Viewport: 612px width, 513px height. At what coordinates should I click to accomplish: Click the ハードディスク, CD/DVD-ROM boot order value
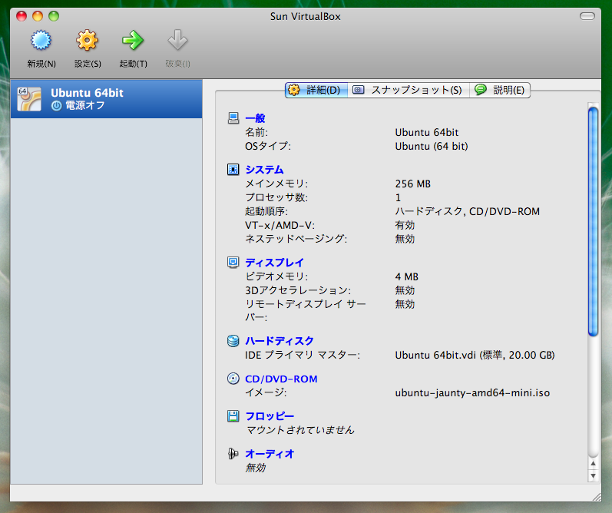pyautogui.click(x=467, y=211)
